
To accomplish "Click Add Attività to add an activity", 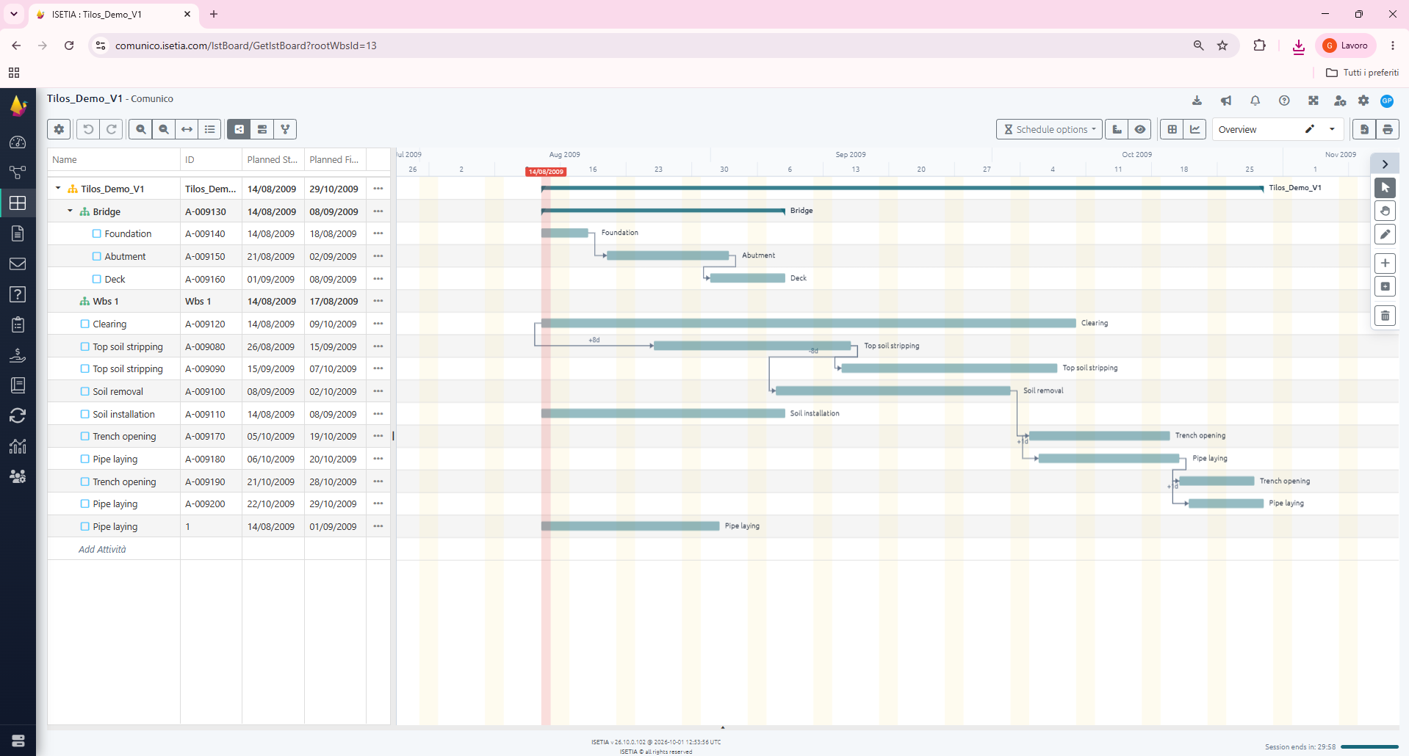I will tap(102, 549).
